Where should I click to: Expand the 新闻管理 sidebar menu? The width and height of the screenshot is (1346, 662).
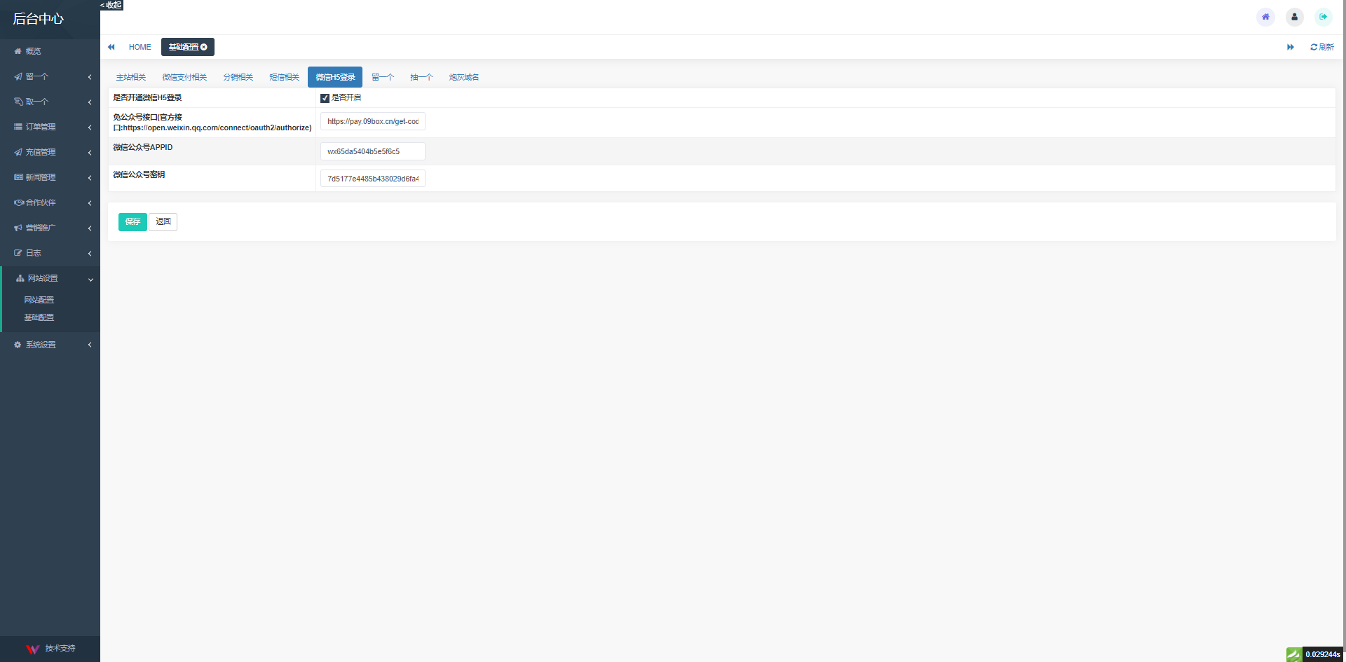point(50,177)
